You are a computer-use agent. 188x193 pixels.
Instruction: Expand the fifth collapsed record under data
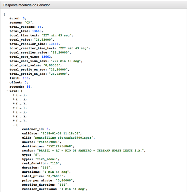click(x=13, y=112)
